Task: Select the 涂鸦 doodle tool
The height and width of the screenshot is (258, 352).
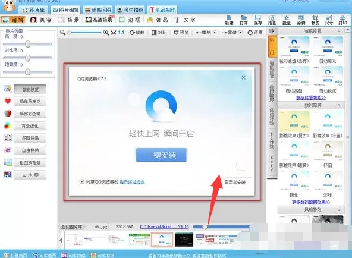Action: (x=301, y=20)
